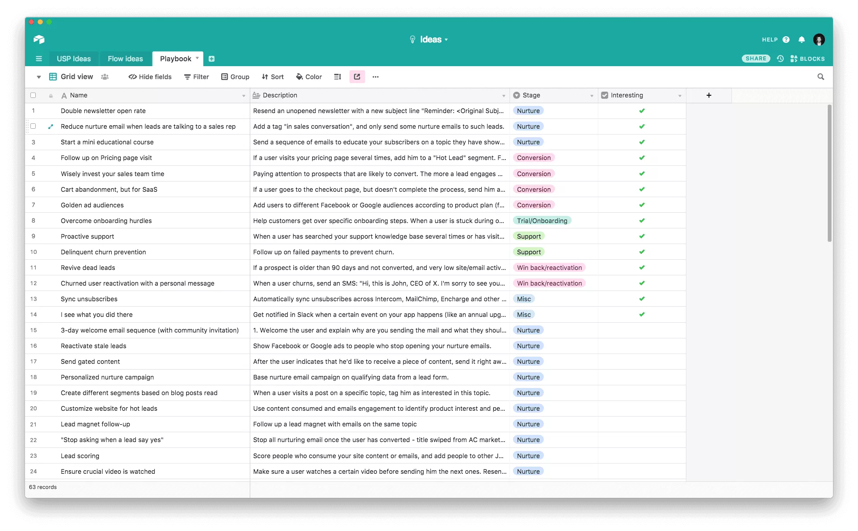Open revision history clock icon

[780, 59]
